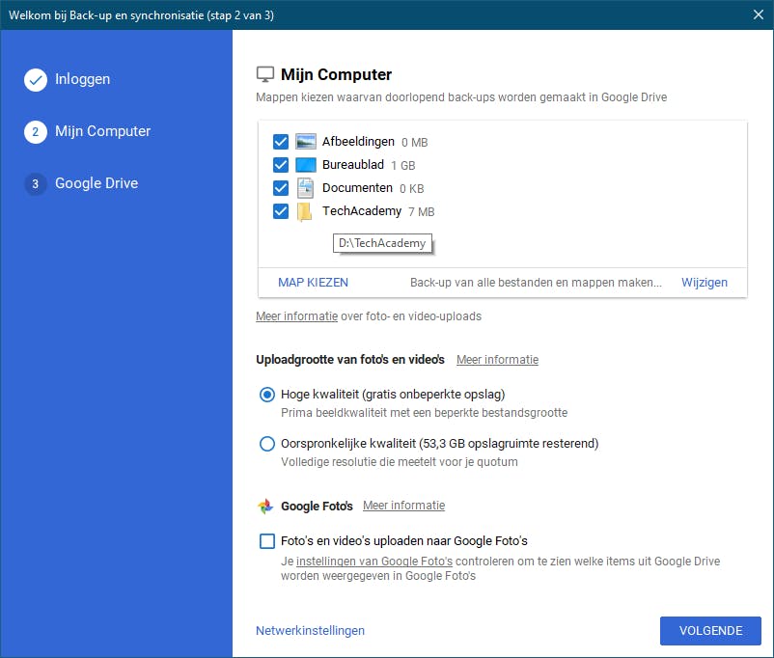
Task: Open Netwerkinstellingen
Action: pos(310,631)
